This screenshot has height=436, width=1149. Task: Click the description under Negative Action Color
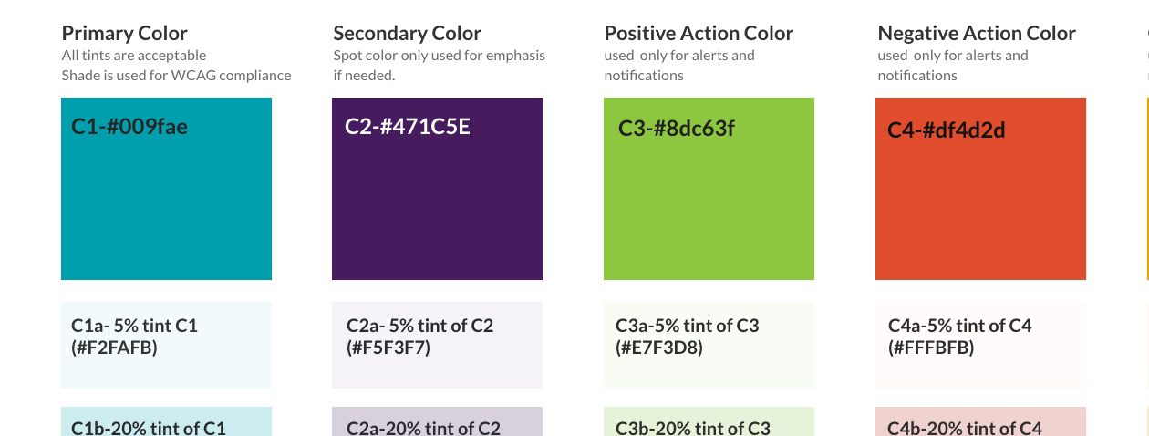click(952, 65)
